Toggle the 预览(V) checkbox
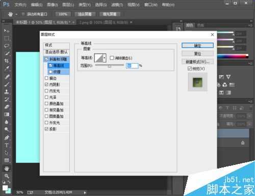This screenshot has height=196, width=255. point(190,69)
